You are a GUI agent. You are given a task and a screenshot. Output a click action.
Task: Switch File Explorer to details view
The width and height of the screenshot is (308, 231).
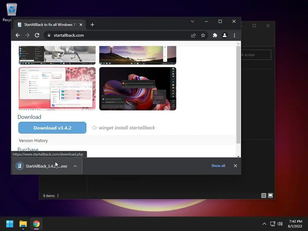[263, 196]
